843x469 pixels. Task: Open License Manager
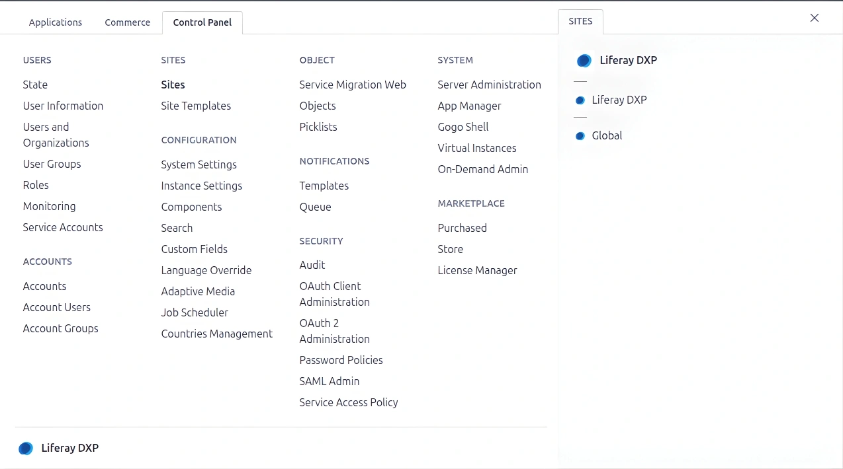(x=477, y=270)
